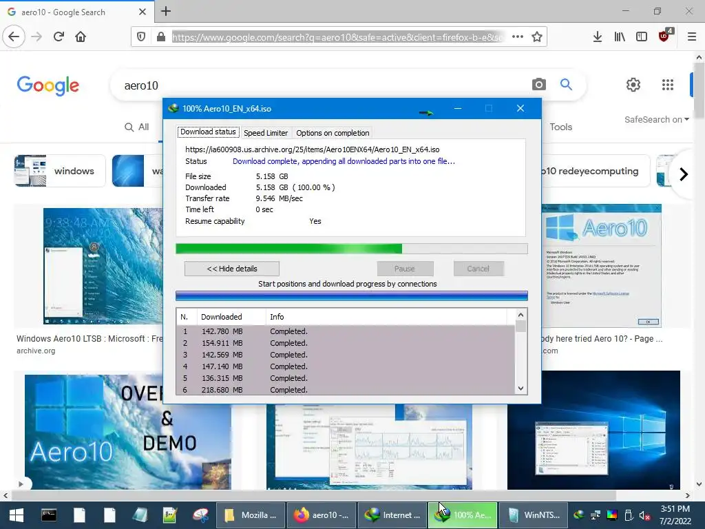Image resolution: width=705 pixels, height=529 pixels.
Task: Open the Firefox downloads panel
Action: [x=598, y=37]
